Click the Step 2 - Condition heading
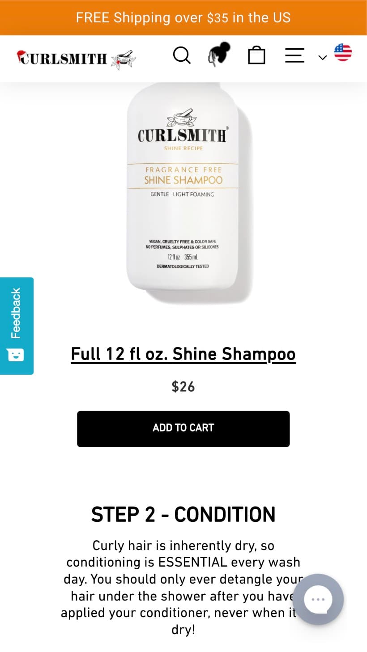This screenshot has width=367, height=652. (x=183, y=514)
